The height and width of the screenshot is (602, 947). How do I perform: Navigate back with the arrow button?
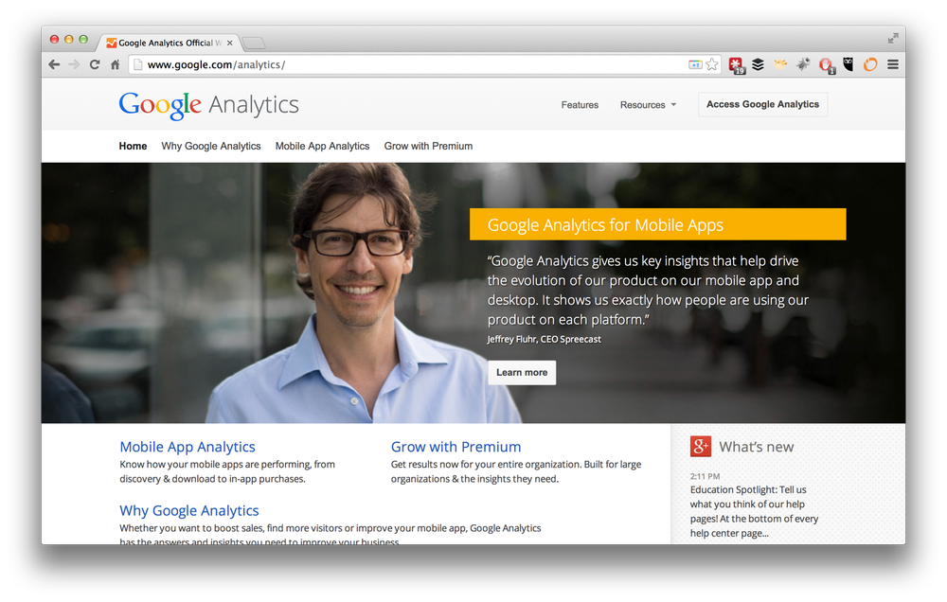[54, 64]
